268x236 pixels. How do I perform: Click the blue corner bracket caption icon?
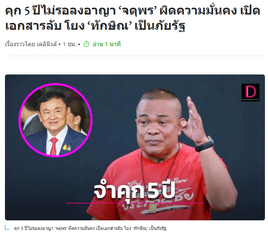click(7, 228)
